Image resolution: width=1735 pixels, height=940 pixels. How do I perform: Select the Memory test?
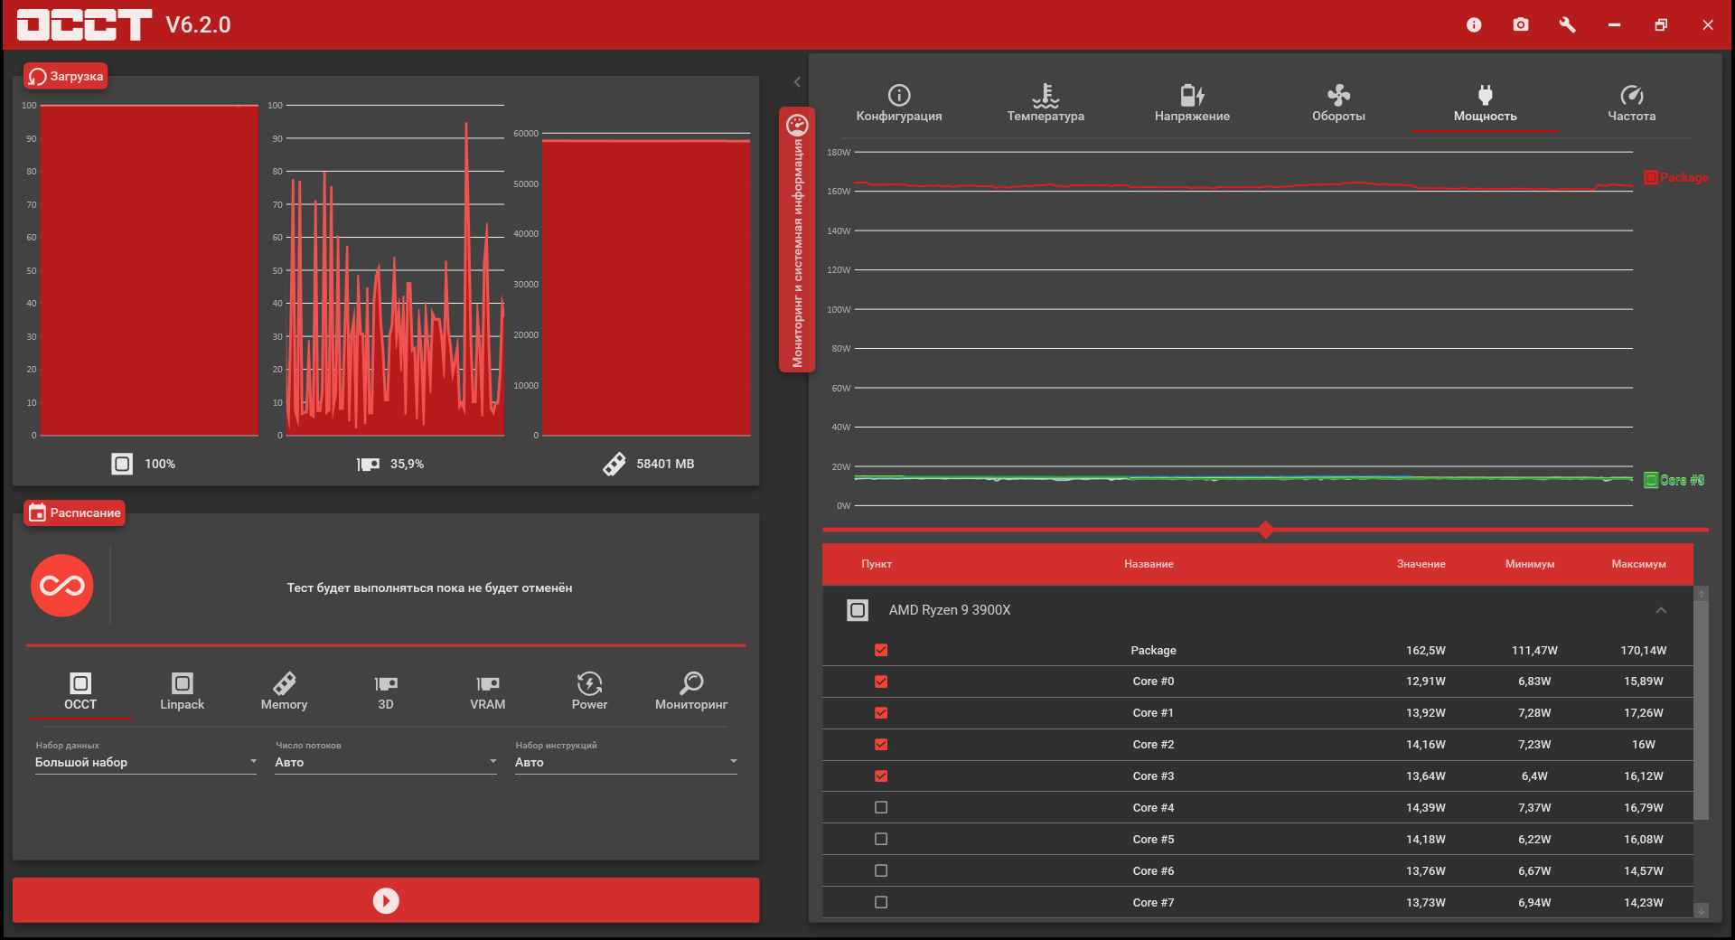[x=285, y=691]
